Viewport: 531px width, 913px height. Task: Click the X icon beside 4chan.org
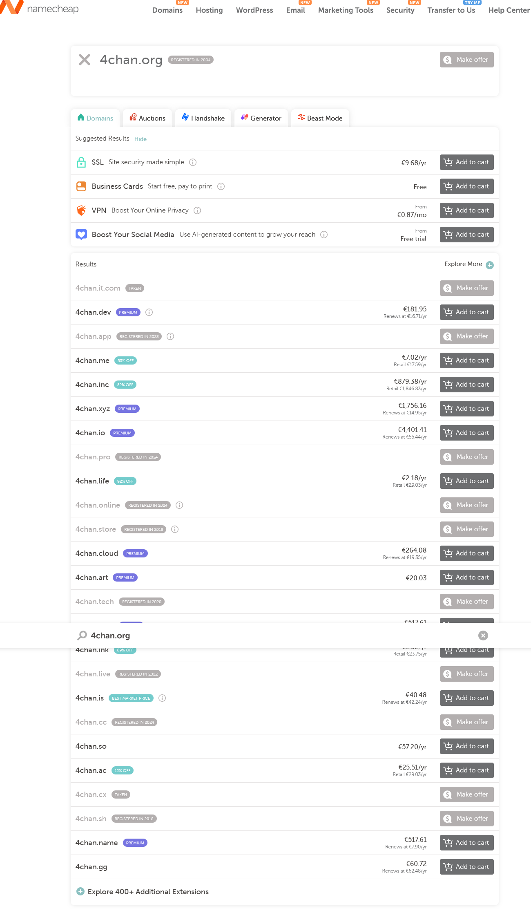(85, 60)
